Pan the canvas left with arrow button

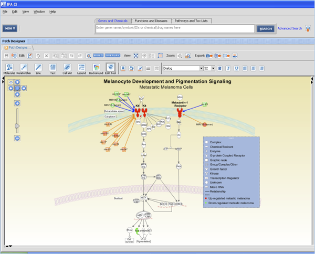(11, 88)
